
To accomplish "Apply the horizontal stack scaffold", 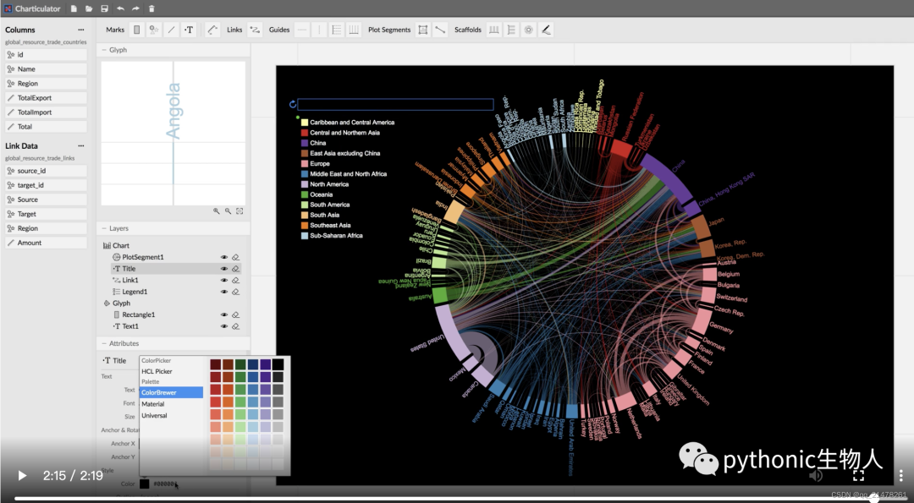I will click(493, 30).
